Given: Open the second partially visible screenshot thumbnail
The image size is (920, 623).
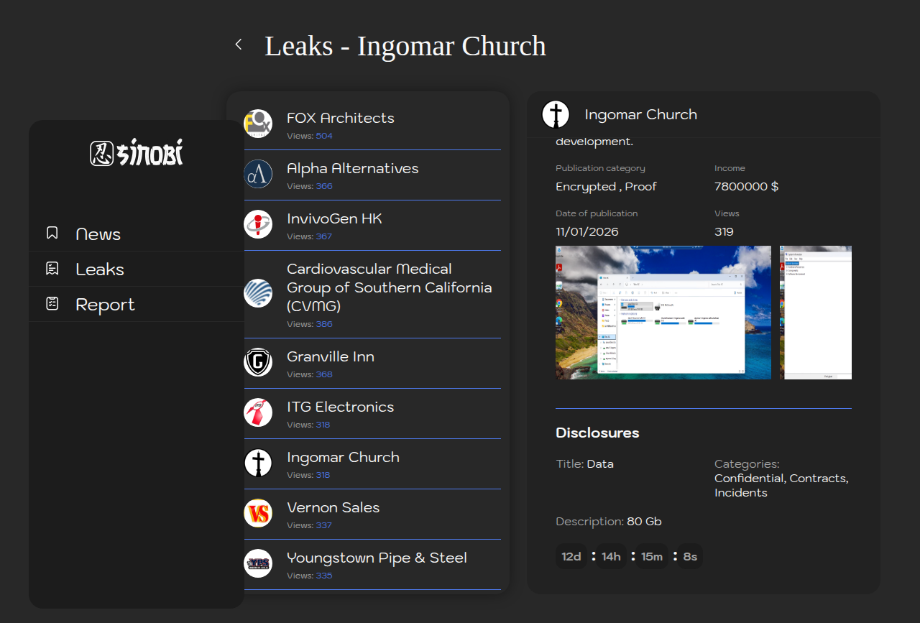Looking at the screenshot, I should [x=816, y=313].
